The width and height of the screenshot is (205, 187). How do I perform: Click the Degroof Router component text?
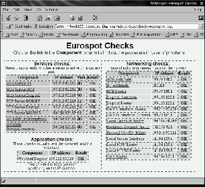point(119,103)
